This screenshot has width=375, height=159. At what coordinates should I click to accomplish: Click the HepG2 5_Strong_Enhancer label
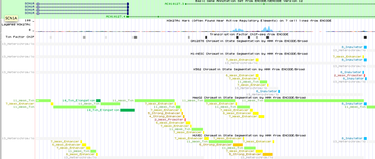pos(164,113)
